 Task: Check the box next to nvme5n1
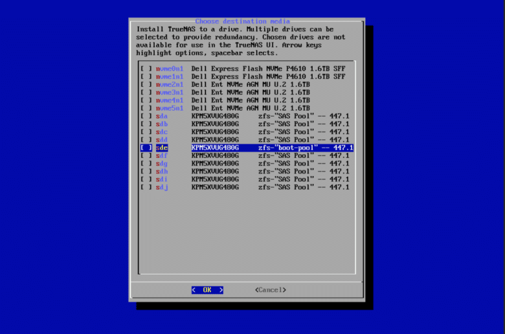pyautogui.click(x=146, y=108)
